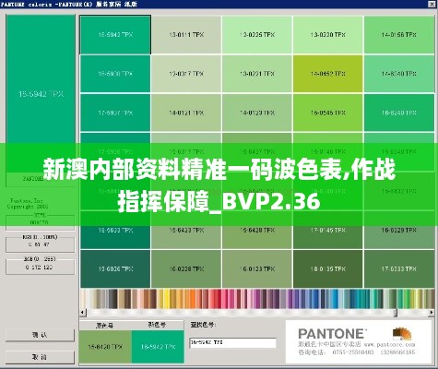The image size is (438, 369).
Task: Pick the 14-0156 TPX green swatch
Action: pos(399,35)
